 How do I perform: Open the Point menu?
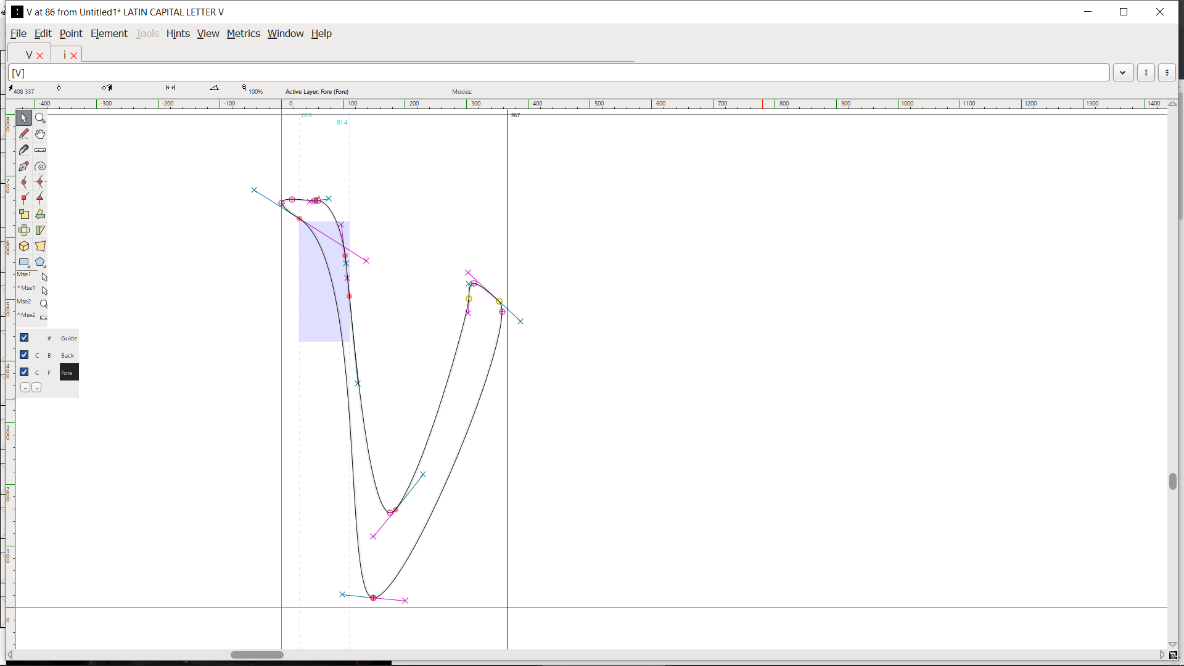[71, 33]
